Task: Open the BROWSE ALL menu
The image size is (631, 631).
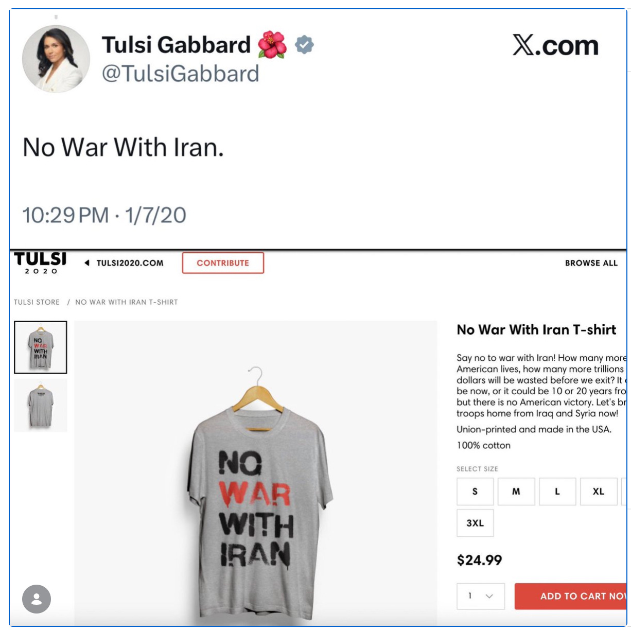Action: [x=591, y=263]
